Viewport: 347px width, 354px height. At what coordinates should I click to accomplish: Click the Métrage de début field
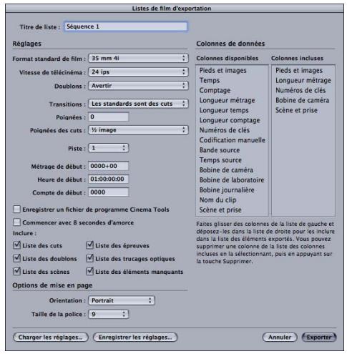point(109,166)
